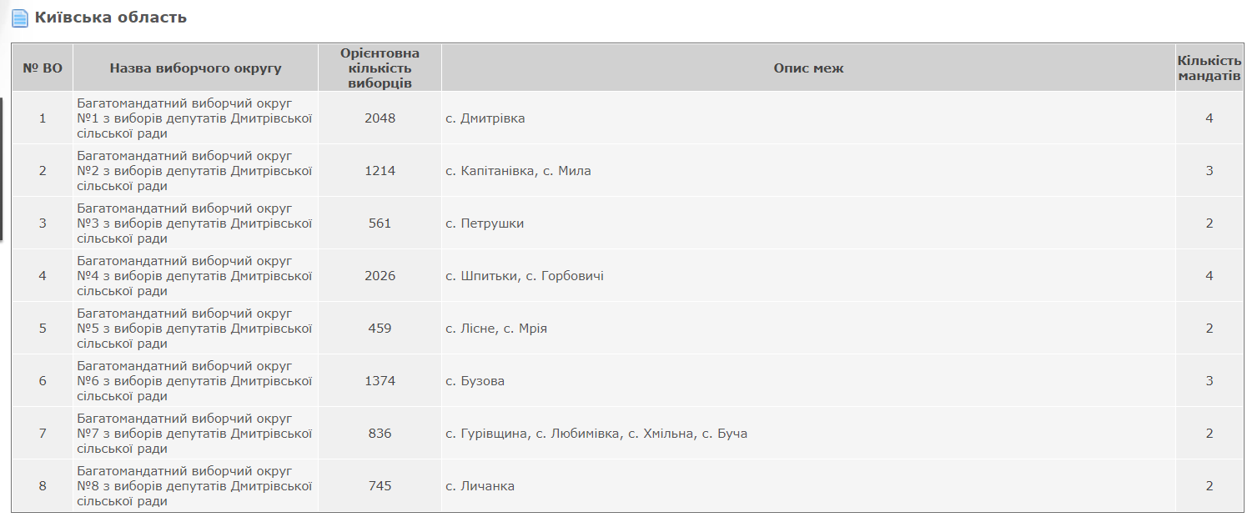Click the document icon beside Київська область
The image size is (1247, 517).
(20, 18)
